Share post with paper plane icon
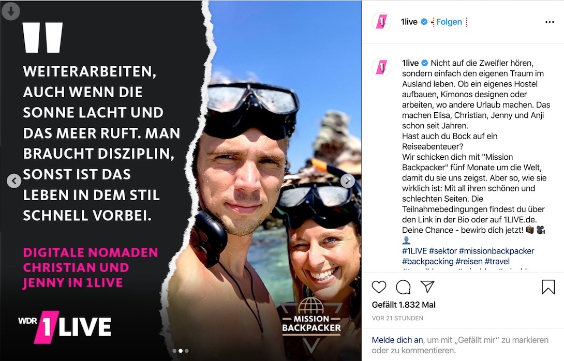 point(427,287)
